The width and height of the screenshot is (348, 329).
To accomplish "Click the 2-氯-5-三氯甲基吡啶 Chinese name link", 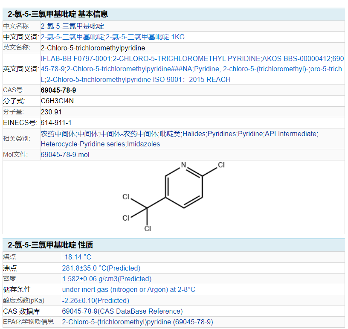I will tap(72, 26).
